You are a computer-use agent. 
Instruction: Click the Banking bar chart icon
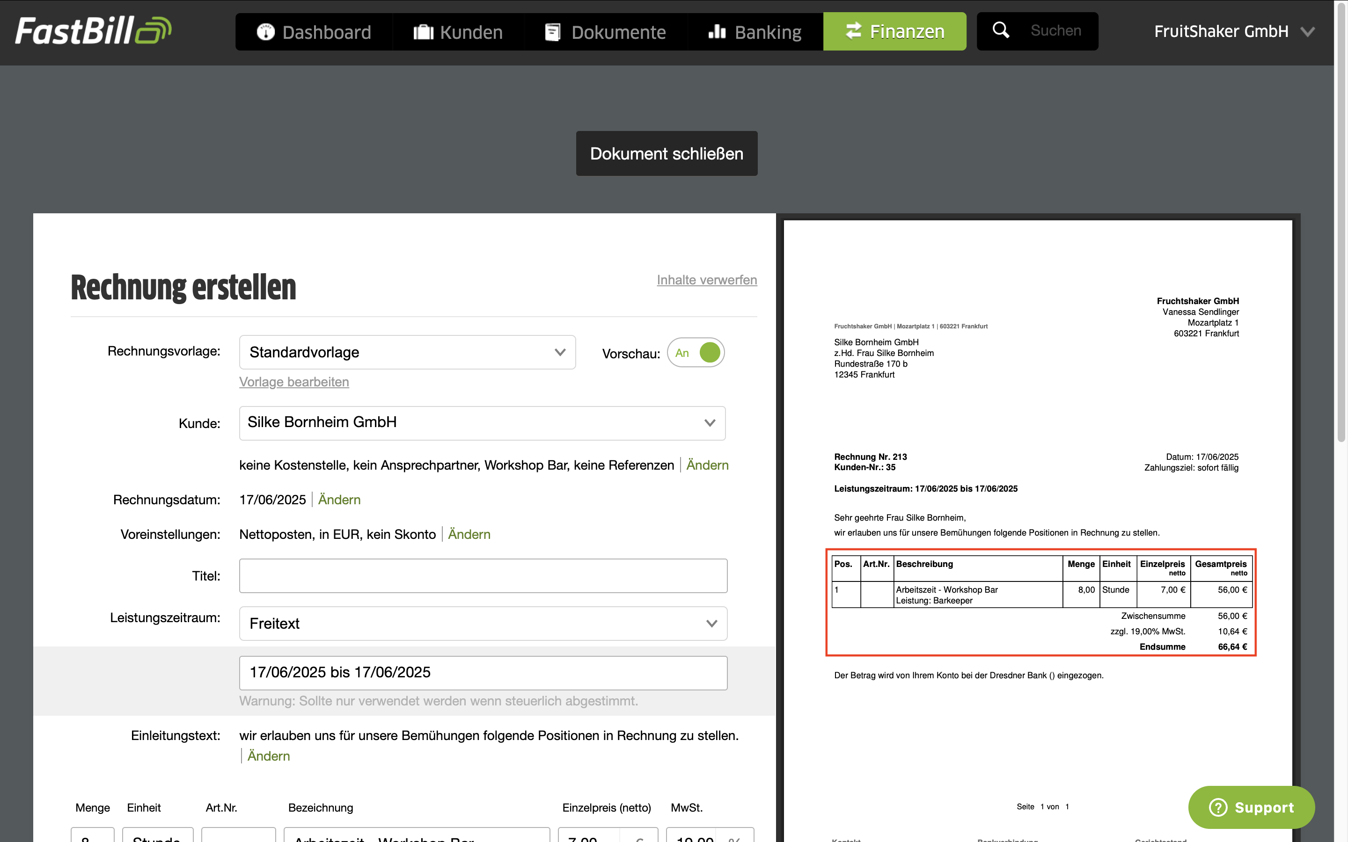(x=717, y=32)
